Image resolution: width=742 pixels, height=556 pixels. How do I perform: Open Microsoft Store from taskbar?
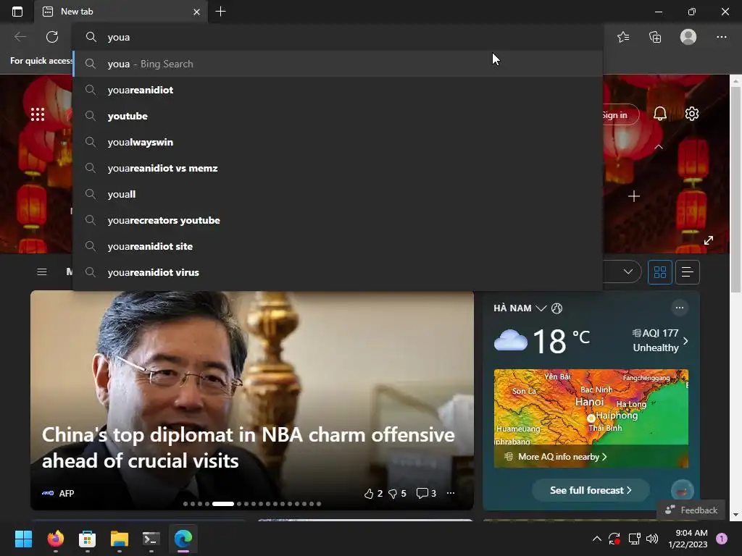87,539
